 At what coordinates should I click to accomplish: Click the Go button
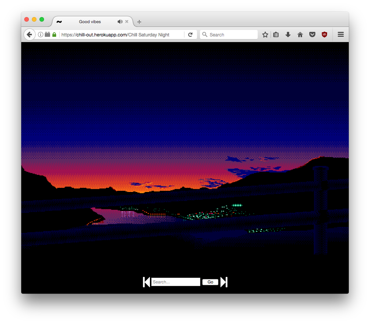click(x=210, y=282)
